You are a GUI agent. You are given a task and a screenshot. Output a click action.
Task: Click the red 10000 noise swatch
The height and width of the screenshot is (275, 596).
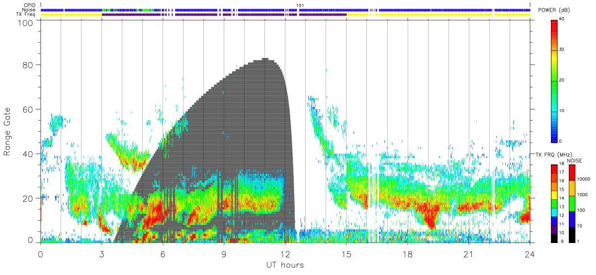pos(571,173)
